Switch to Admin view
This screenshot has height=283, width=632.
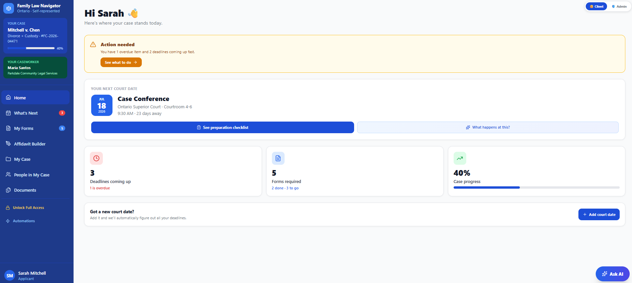(619, 6)
